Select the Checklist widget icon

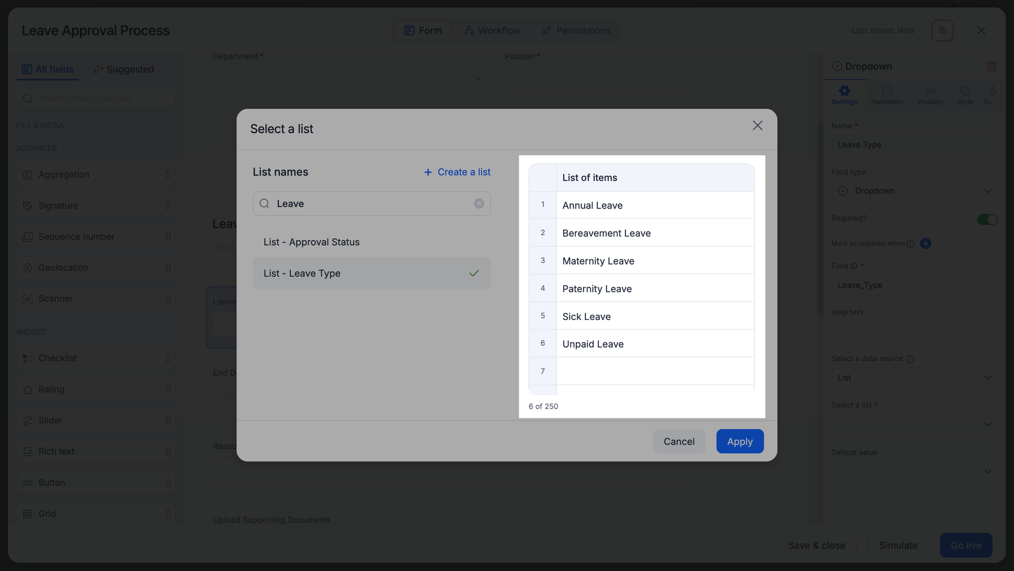pyautogui.click(x=27, y=358)
